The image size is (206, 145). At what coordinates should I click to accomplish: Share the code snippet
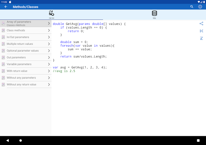(x=201, y=24)
